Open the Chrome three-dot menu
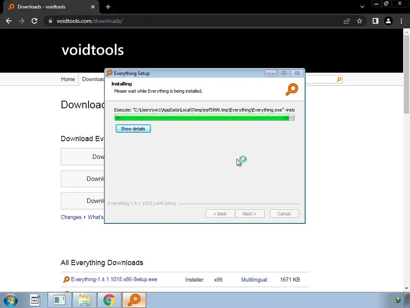Image resolution: width=410 pixels, height=308 pixels. [401, 21]
